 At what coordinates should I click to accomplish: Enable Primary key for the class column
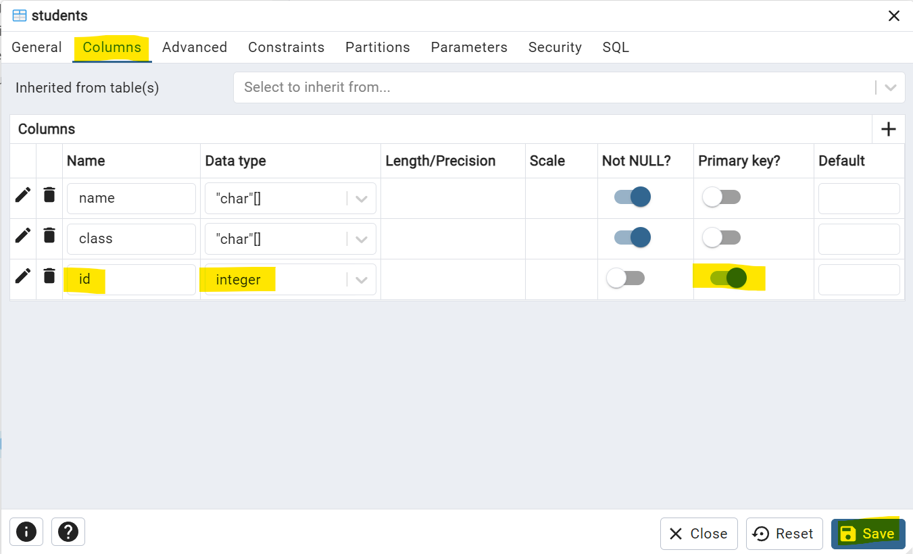[x=720, y=237]
